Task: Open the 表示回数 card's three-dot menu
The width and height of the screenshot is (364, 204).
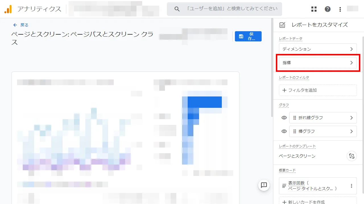Action: point(352,186)
